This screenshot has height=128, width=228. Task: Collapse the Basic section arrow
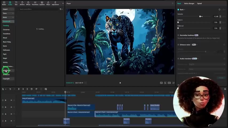(x=184, y=10)
